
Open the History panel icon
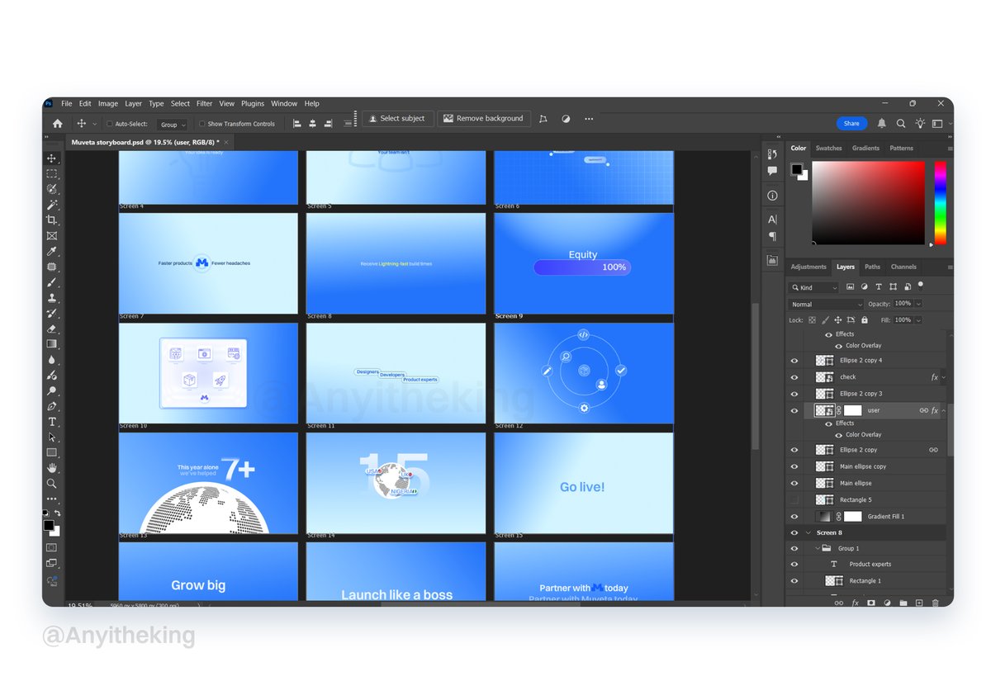coord(772,154)
